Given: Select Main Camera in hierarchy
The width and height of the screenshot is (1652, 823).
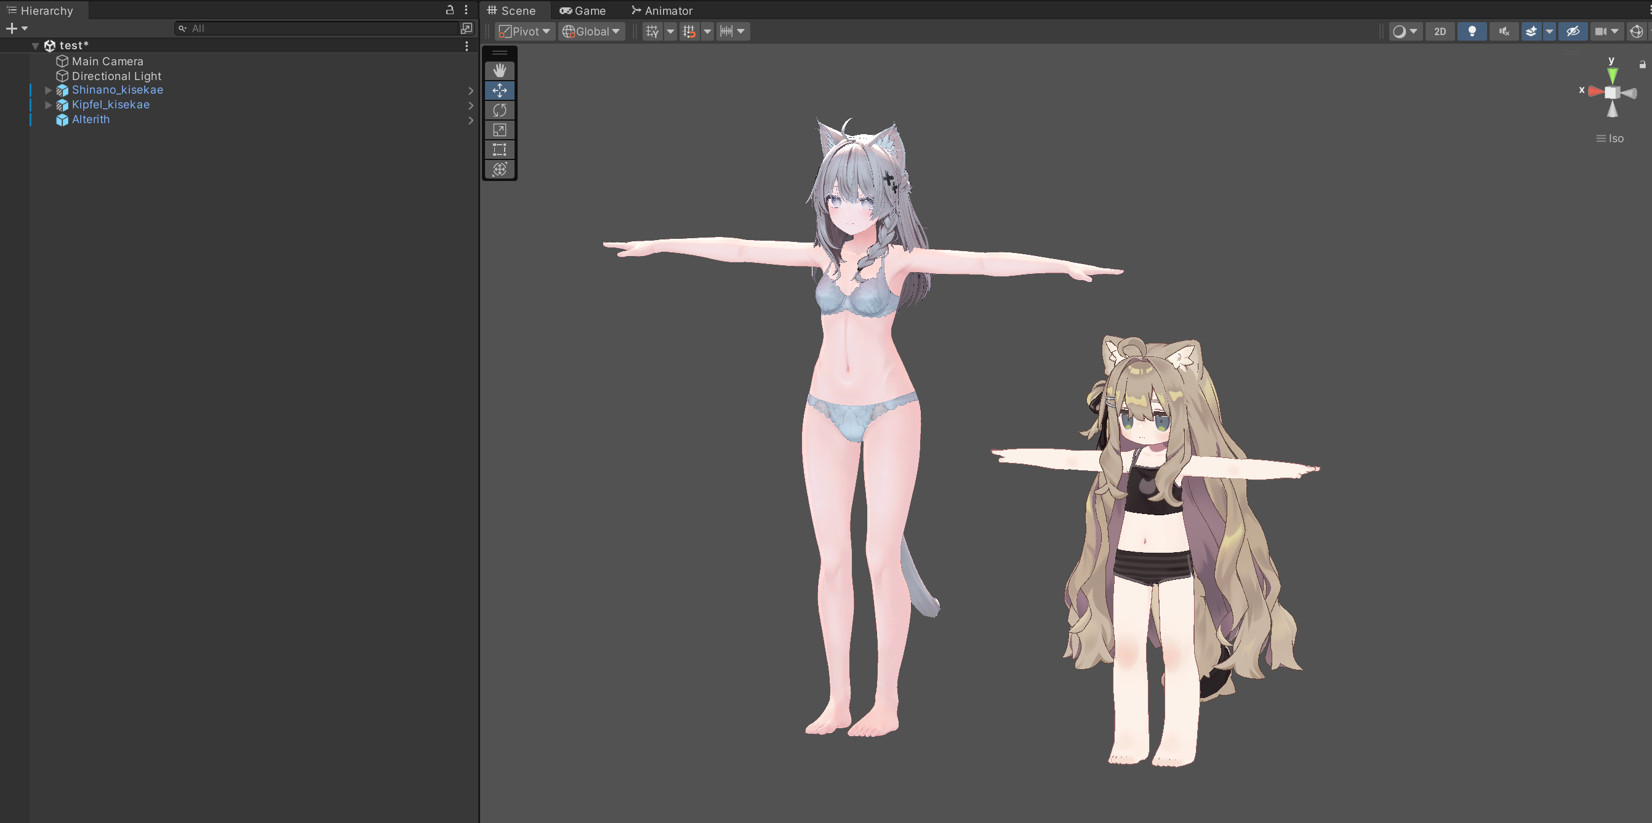Looking at the screenshot, I should [x=107, y=61].
